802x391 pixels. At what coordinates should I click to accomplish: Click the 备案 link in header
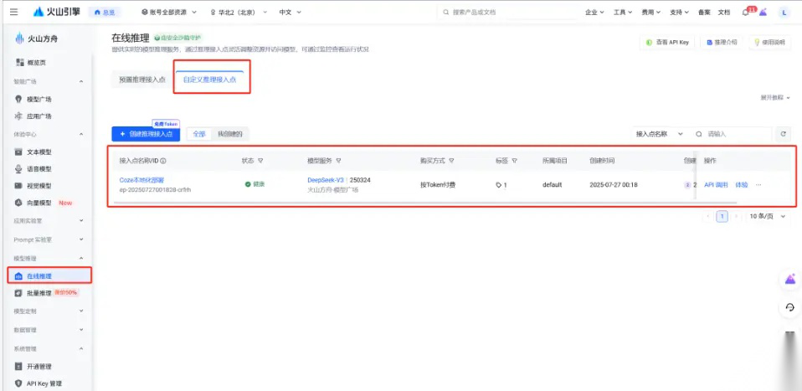[x=704, y=13]
